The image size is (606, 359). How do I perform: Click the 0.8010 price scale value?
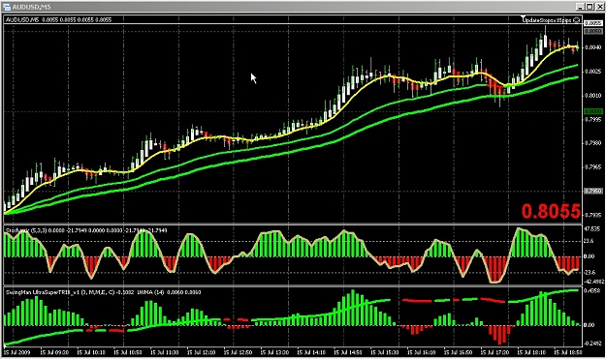click(x=592, y=95)
